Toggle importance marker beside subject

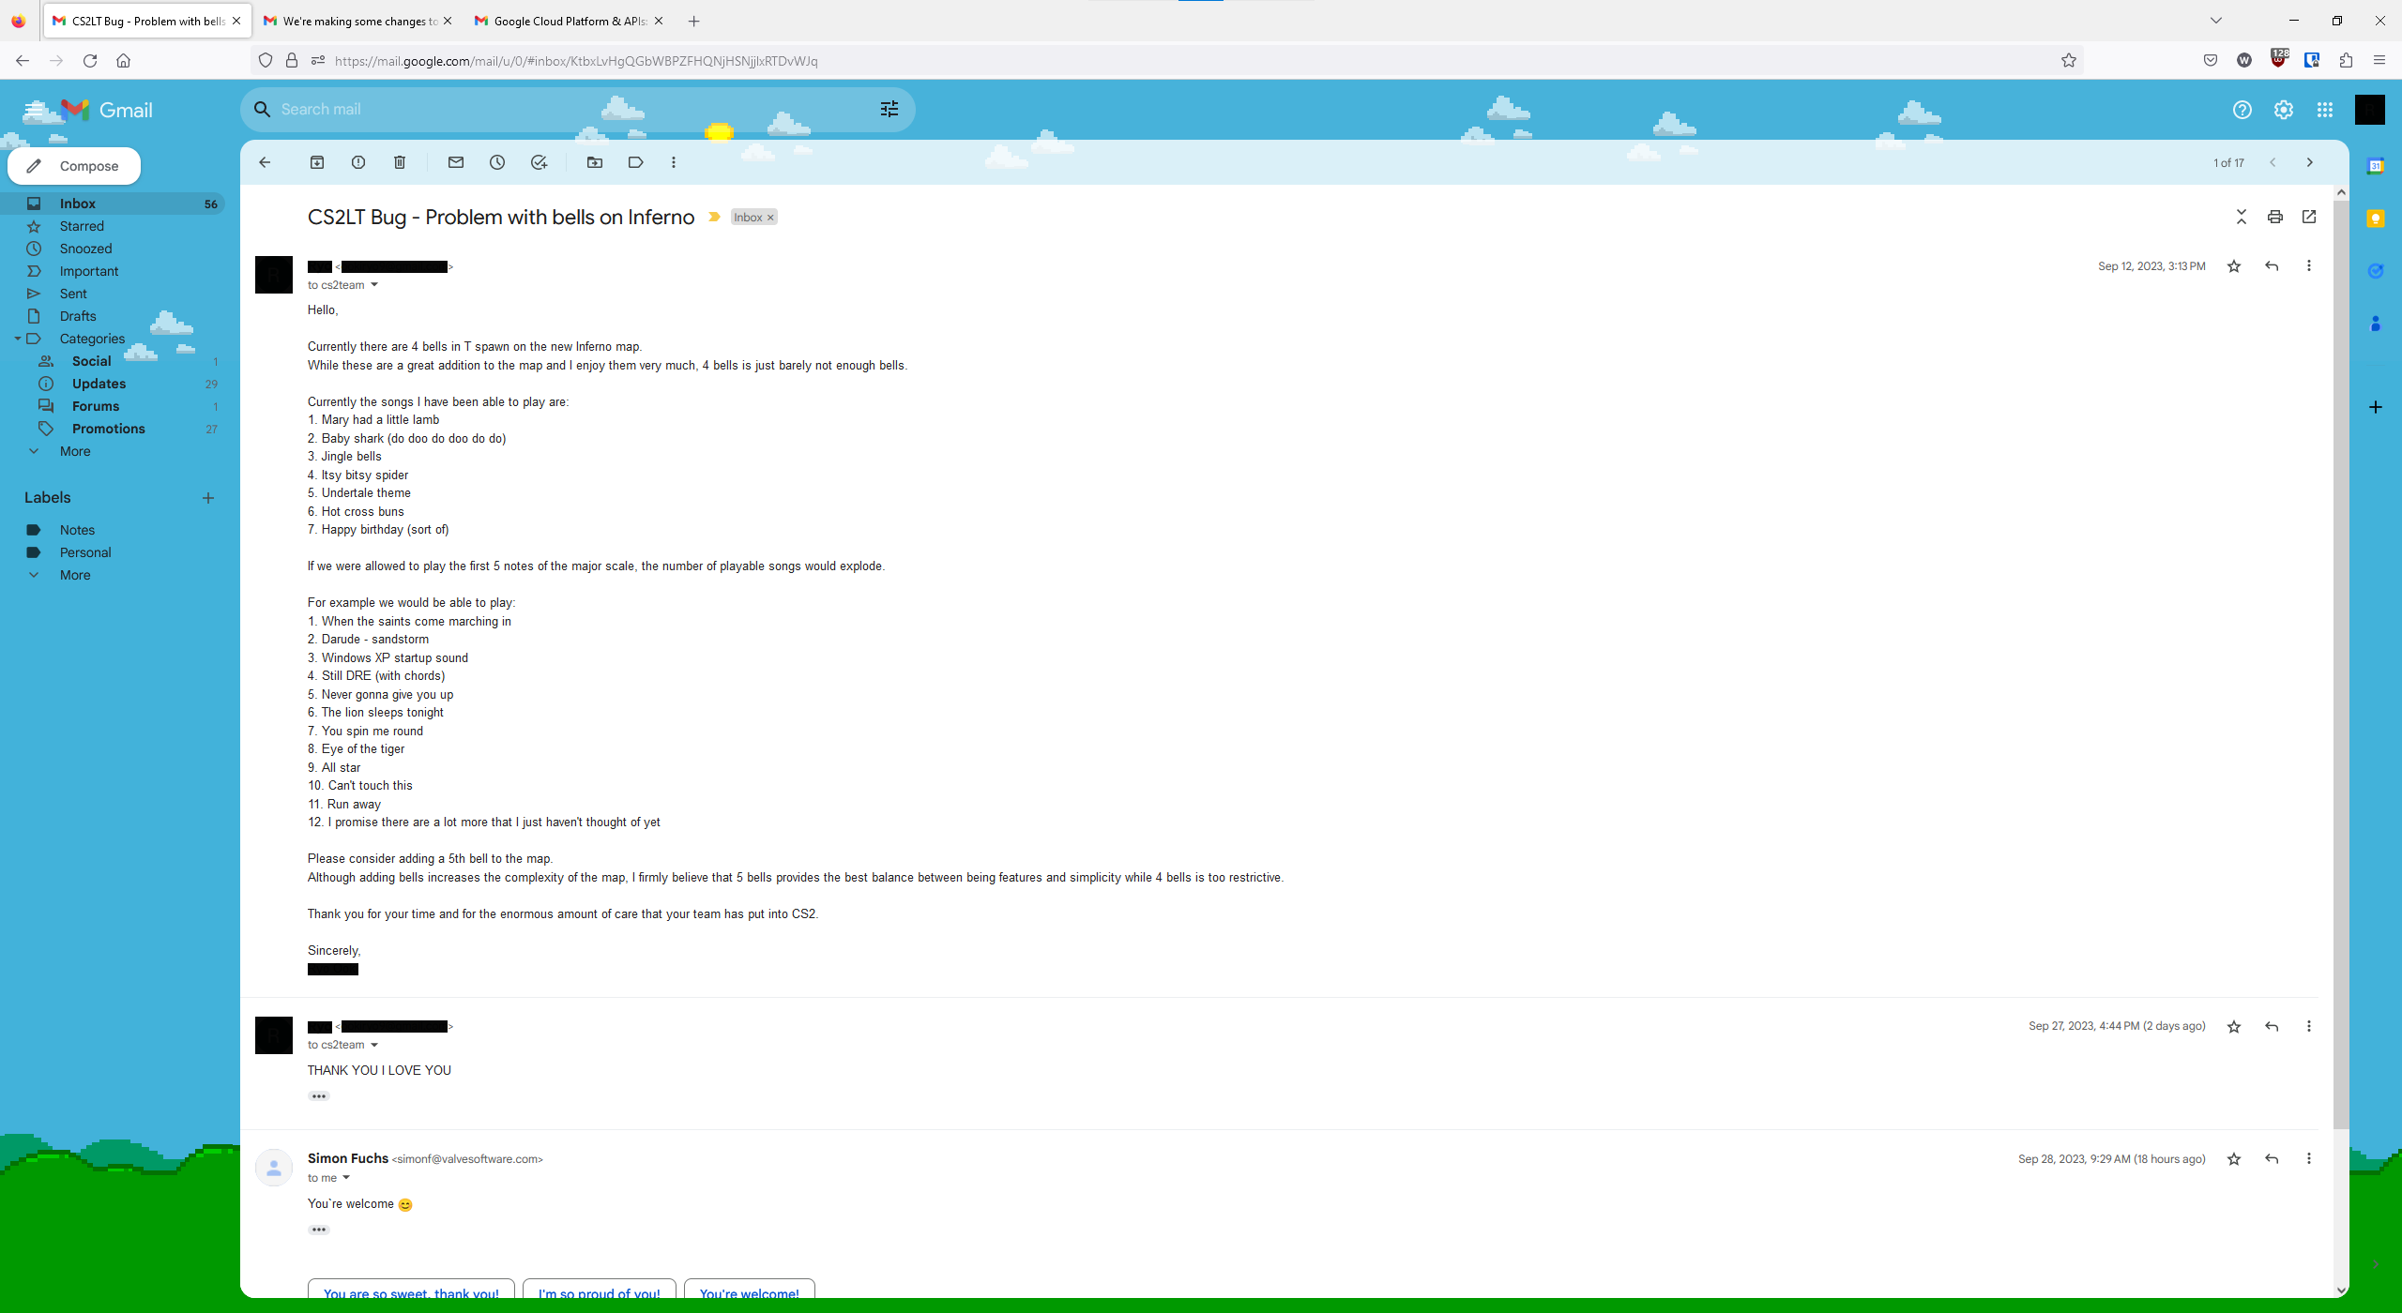click(x=714, y=217)
